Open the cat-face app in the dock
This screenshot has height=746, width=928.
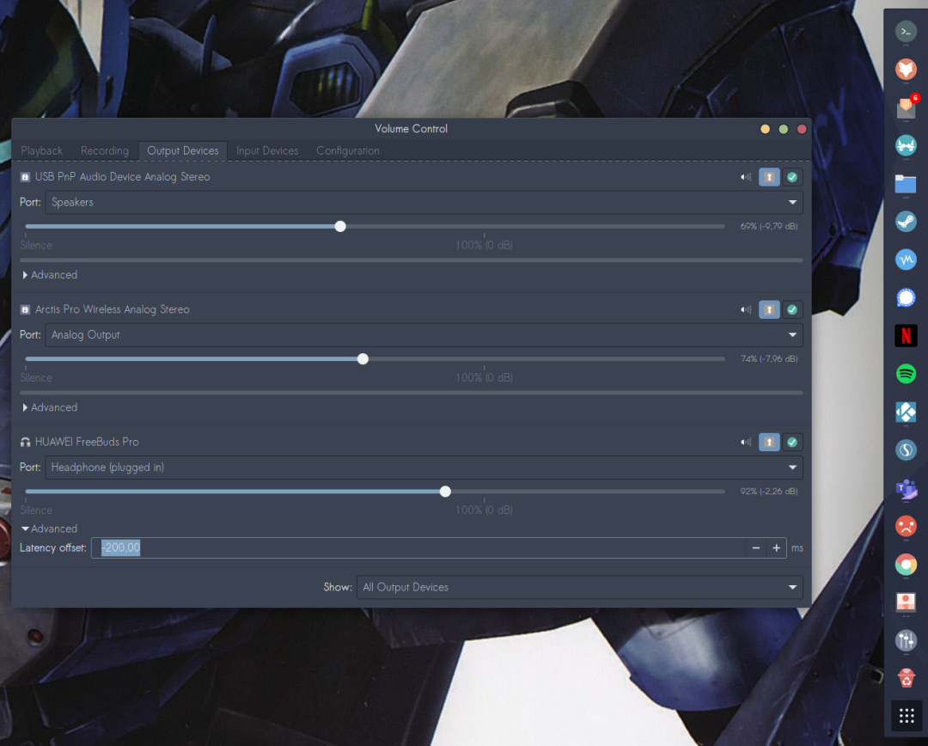(x=907, y=145)
